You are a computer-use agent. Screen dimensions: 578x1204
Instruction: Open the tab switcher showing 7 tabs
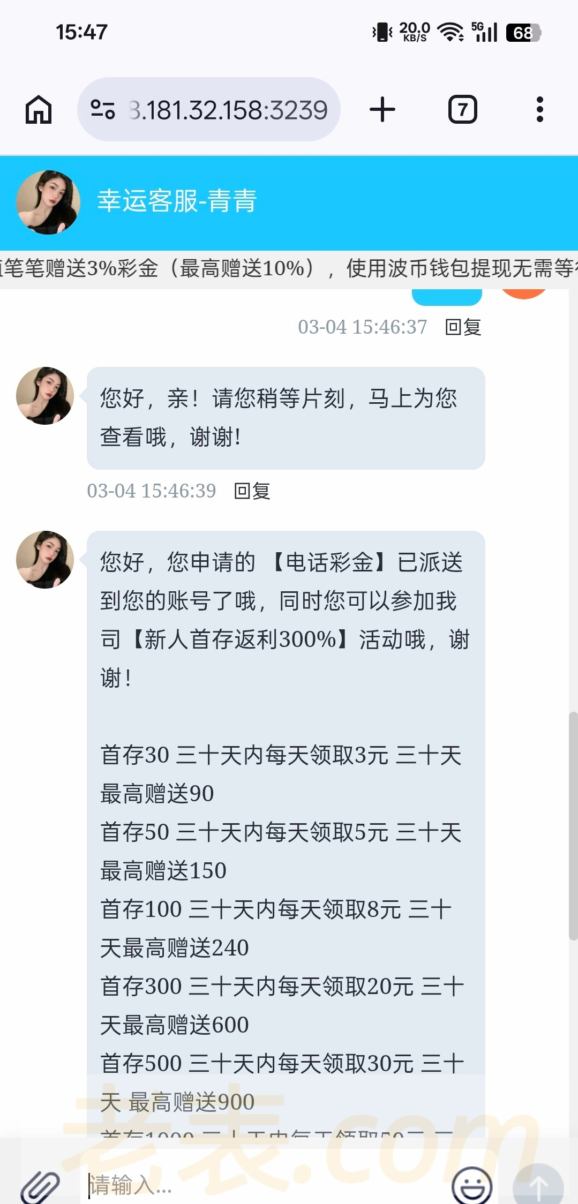(462, 109)
